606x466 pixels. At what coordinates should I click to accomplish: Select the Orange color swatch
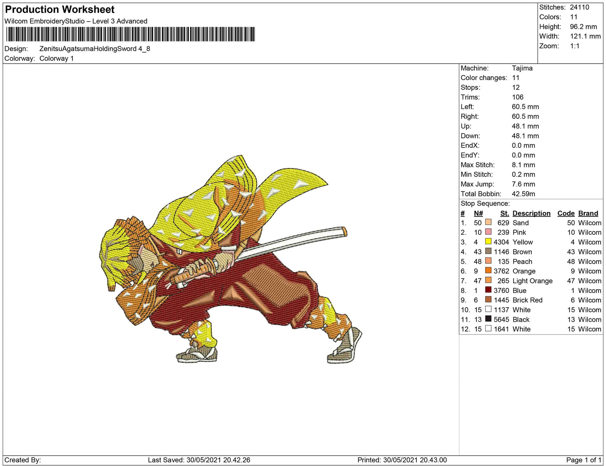tap(488, 270)
